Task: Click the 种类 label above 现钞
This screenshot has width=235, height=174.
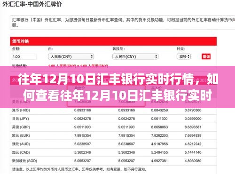Action: point(181,49)
